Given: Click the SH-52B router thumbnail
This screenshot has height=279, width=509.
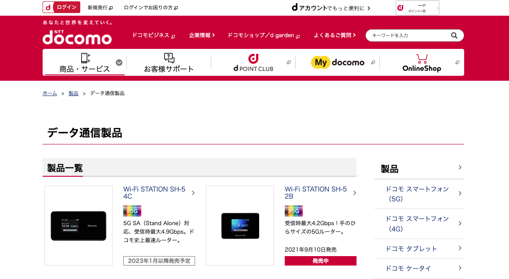Looking at the screenshot, I should [x=240, y=226].
